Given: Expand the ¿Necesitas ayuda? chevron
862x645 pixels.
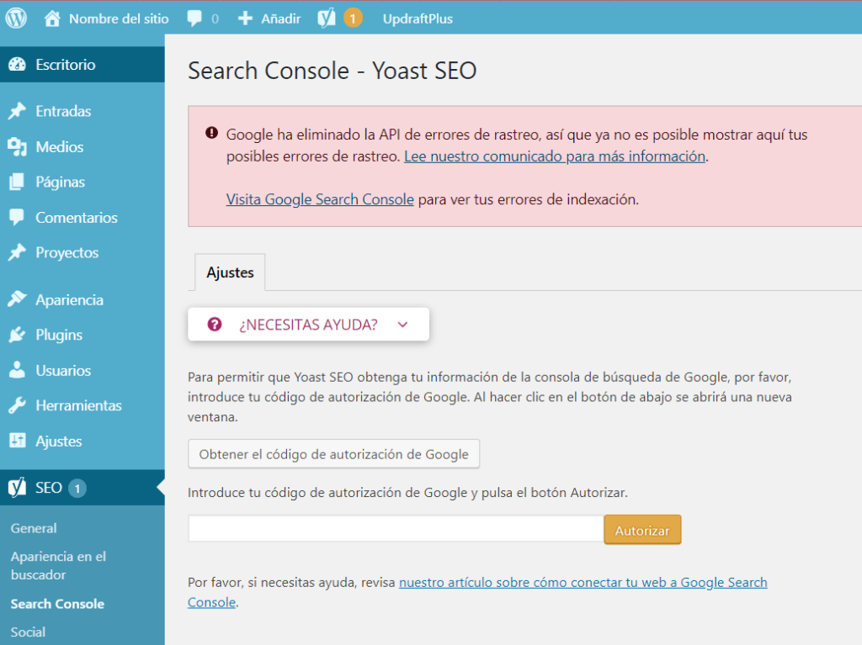Looking at the screenshot, I should (403, 325).
